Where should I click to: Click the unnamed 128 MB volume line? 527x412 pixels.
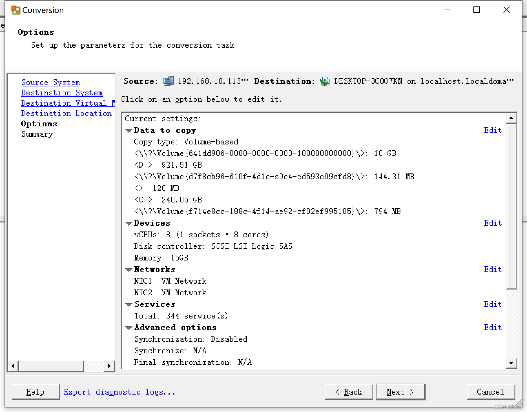pyautogui.click(x=157, y=188)
